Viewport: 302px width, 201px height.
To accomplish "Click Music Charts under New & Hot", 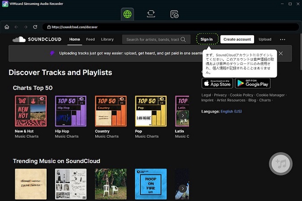I will 26,136.
